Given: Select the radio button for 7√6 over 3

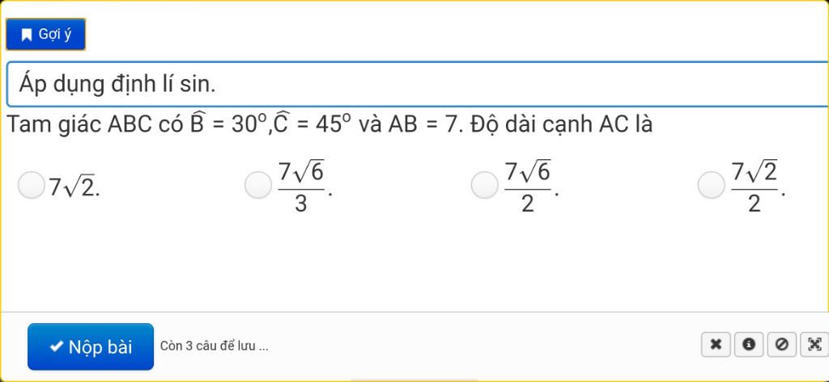Looking at the screenshot, I should click(x=257, y=185).
